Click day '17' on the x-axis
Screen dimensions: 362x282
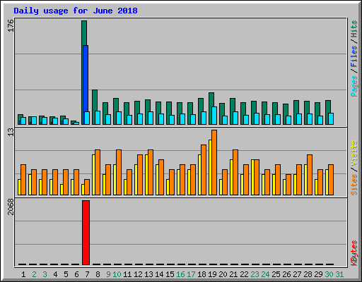click(x=191, y=274)
